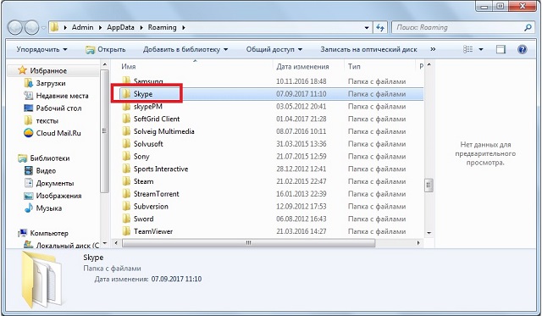The height and width of the screenshot is (316, 542).
Task: Click Записать на оптический диск
Action: pyautogui.click(x=368, y=49)
